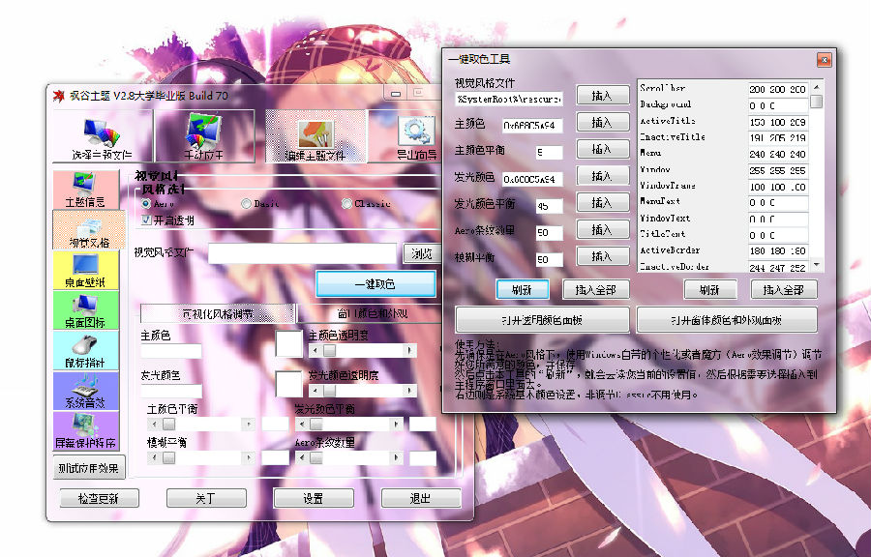
Task: Switch to 窗口颜色和外观 tab
Action: tap(371, 313)
